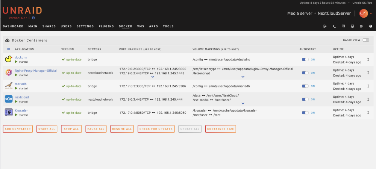Click the Docker Containers cubes icon
376x169 pixels.
pyautogui.click(x=8, y=41)
